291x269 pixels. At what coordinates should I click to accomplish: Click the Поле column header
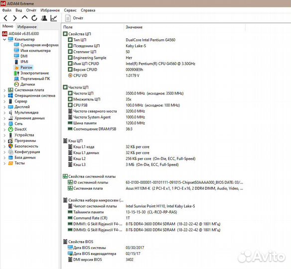68,27
